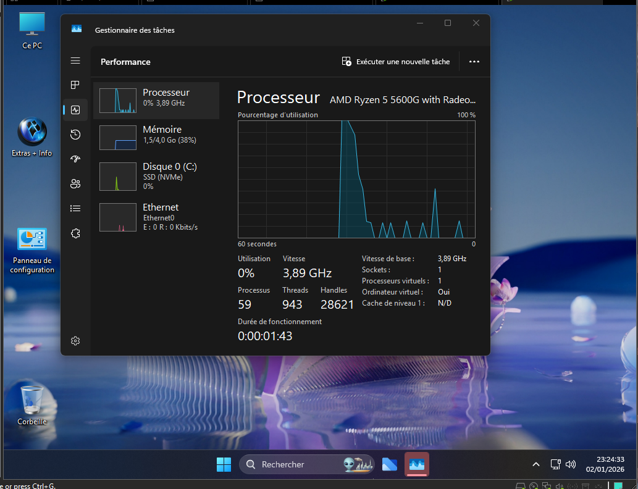Screen dimensions: 638x489
Task: Open the volume icon in system tray
Action: pos(571,464)
